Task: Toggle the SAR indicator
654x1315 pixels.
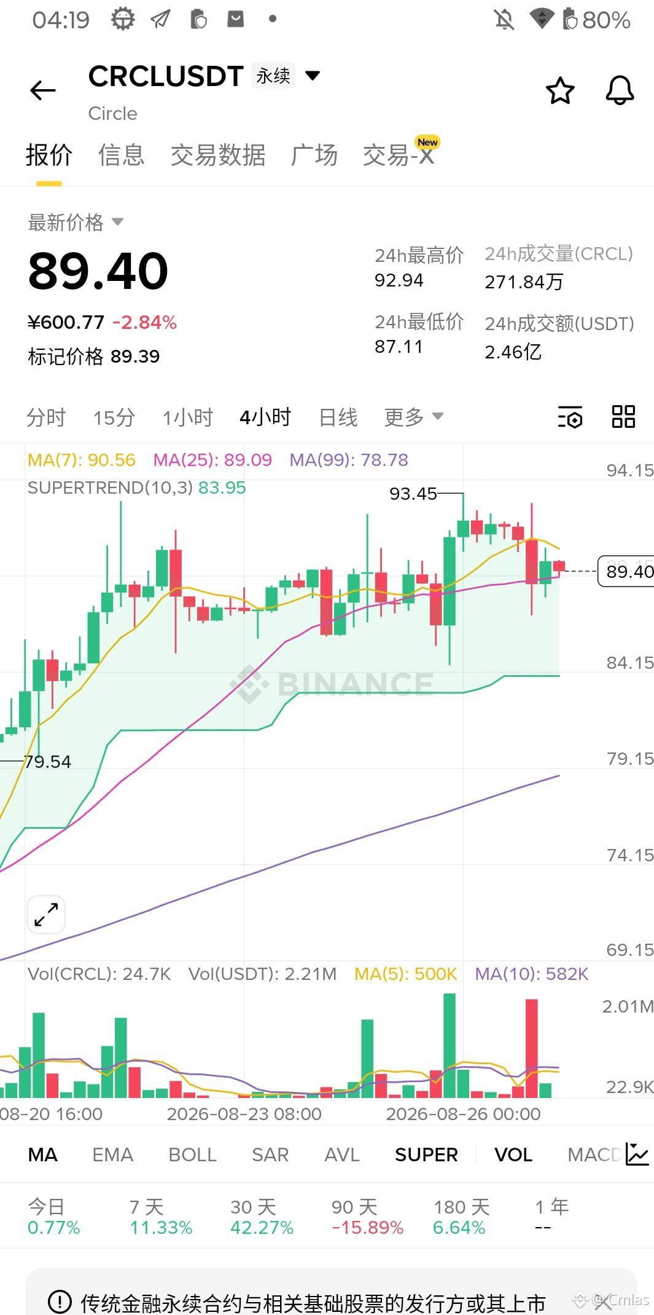Action: click(270, 1155)
